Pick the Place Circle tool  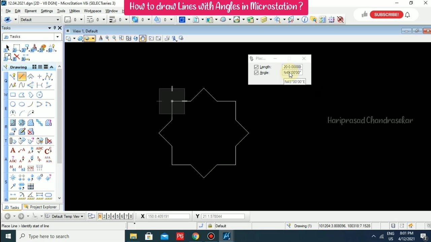click(13, 104)
